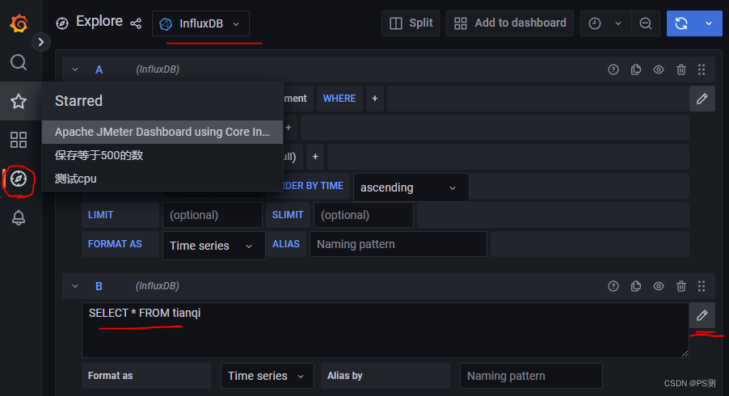Delete query B with trash icon
The height and width of the screenshot is (396, 729).
pyautogui.click(x=681, y=286)
